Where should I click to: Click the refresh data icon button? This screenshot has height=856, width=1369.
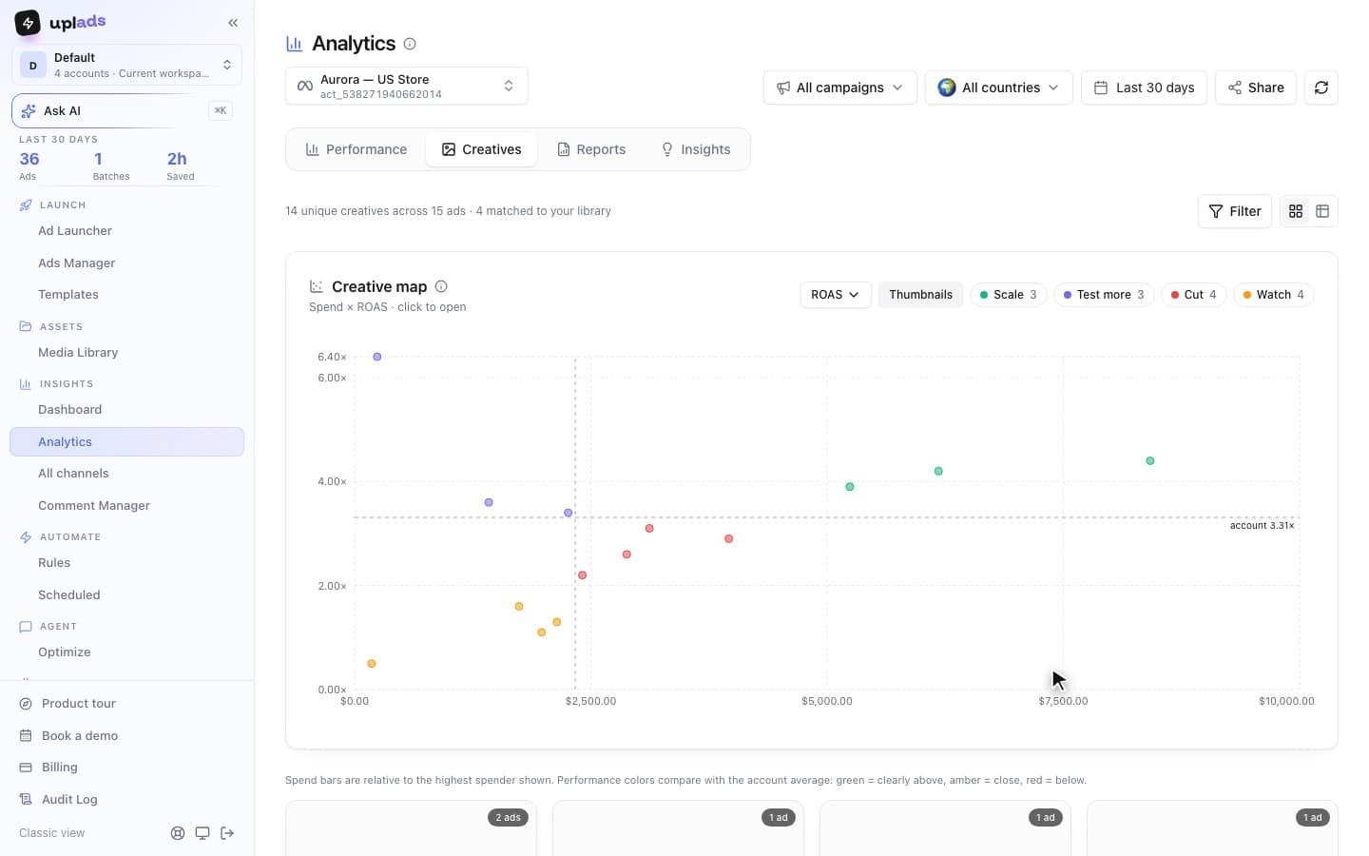tap(1321, 88)
